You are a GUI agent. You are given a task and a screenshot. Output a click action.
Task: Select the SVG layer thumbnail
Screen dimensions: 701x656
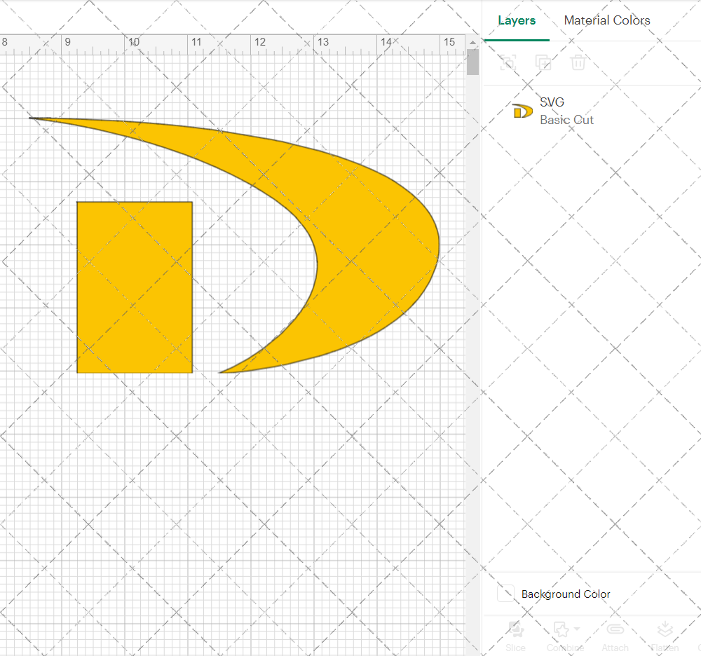pyautogui.click(x=522, y=111)
